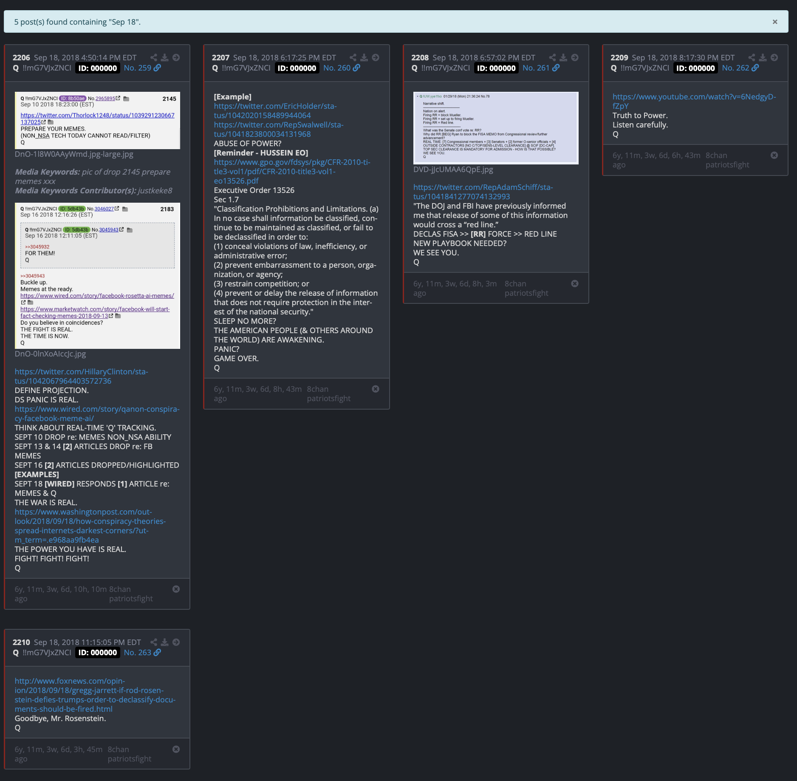Click download icon on post 2206
797x781 pixels.
(165, 57)
